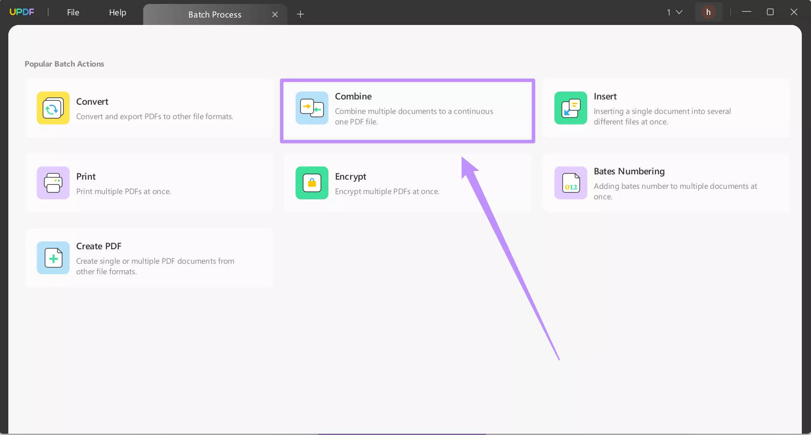Click the Create PDF plus icon
Image resolution: width=811 pixels, height=435 pixels.
pos(53,258)
